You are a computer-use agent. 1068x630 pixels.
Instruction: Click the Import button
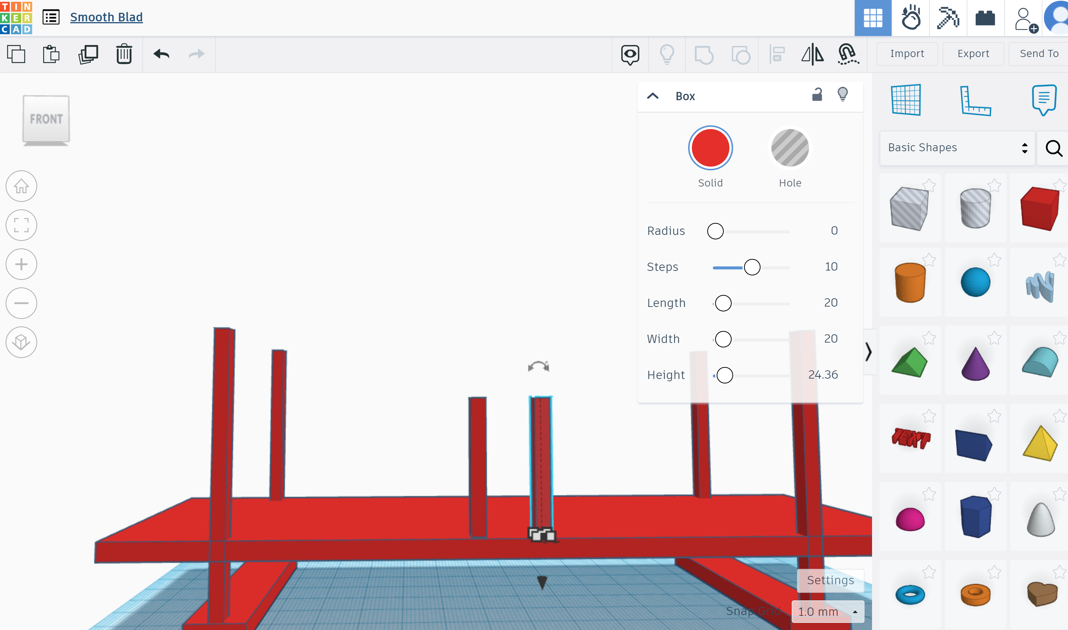tap(906, 53)
